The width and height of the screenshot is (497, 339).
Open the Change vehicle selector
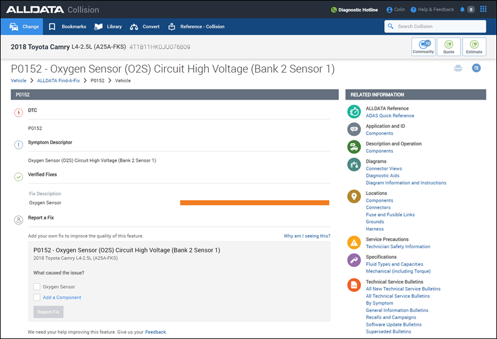[x=25, y=27]
